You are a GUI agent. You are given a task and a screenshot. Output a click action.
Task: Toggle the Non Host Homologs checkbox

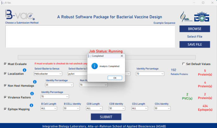tap(5, 85)
